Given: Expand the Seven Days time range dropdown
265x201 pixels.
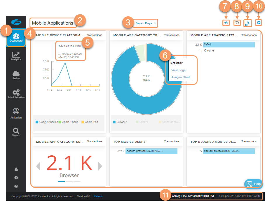Looking at the screenshot, I should (x=146, y=23).
